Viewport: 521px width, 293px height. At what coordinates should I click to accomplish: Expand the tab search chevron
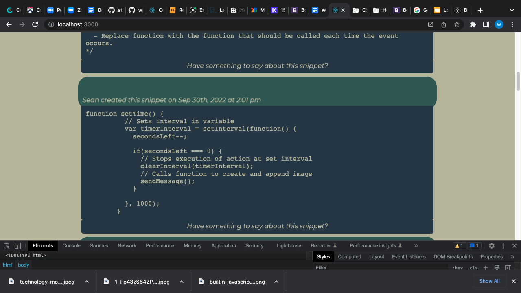tap(512, 10)
